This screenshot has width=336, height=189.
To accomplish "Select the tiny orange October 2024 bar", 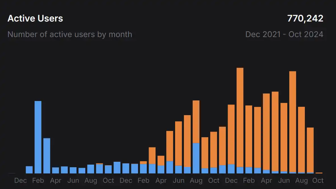I will (x=319, y=173).
